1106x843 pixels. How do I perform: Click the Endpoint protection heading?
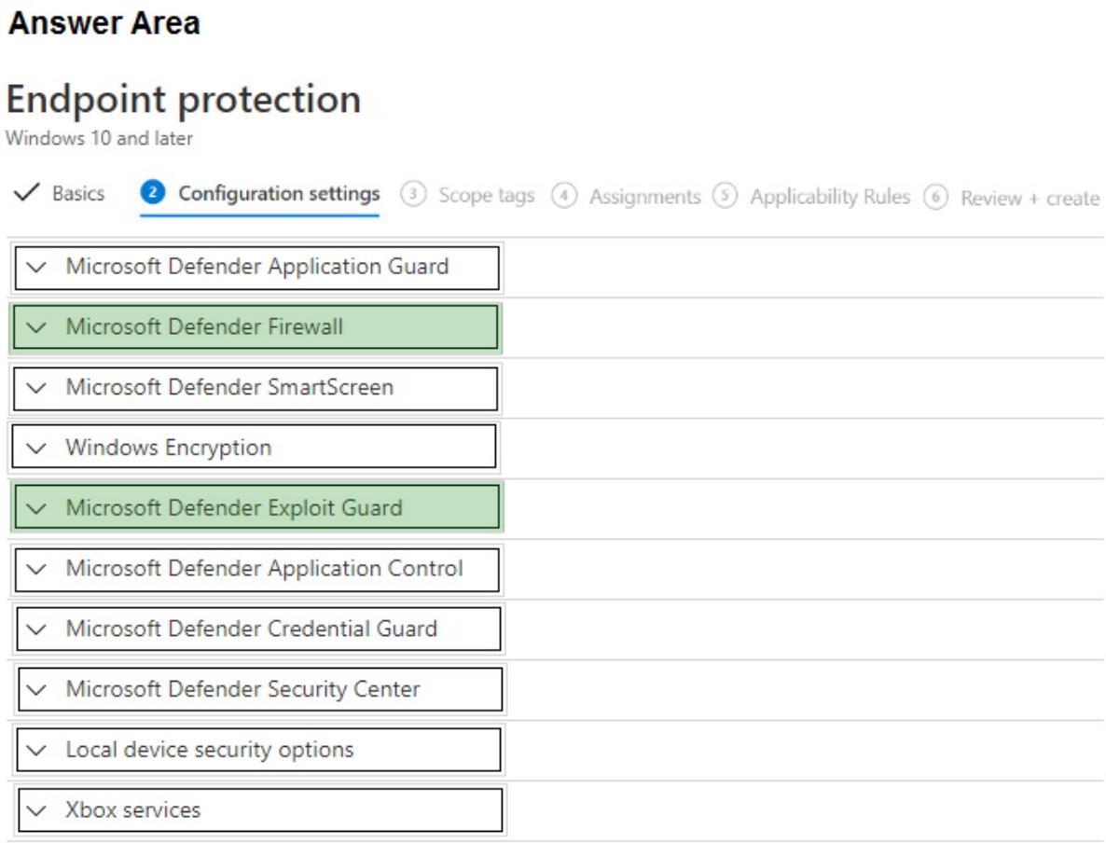tap(184, 100)
